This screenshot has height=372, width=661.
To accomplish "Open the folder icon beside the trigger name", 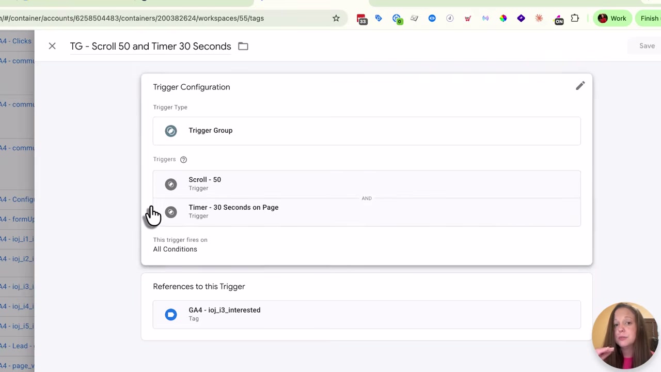I will coord(243,46).
